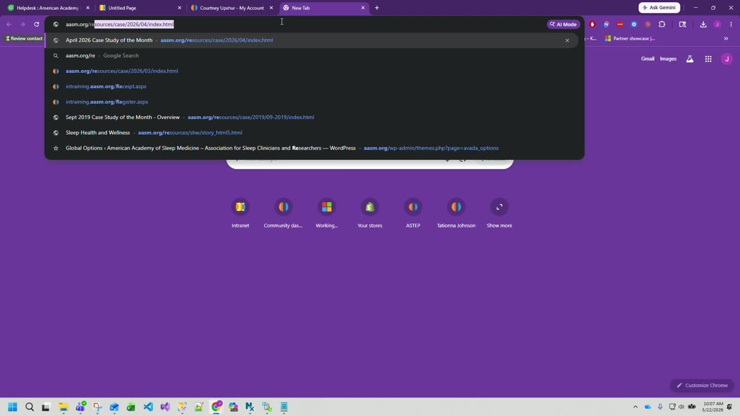
Task: Click the Ask Gemini button
Action: pyautogui.click(x=659, y=8)
